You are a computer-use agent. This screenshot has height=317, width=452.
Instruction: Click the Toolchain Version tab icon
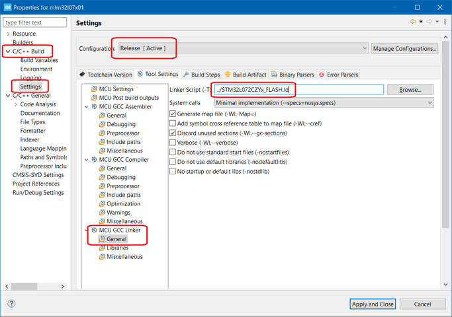click(x=83, y=75)
